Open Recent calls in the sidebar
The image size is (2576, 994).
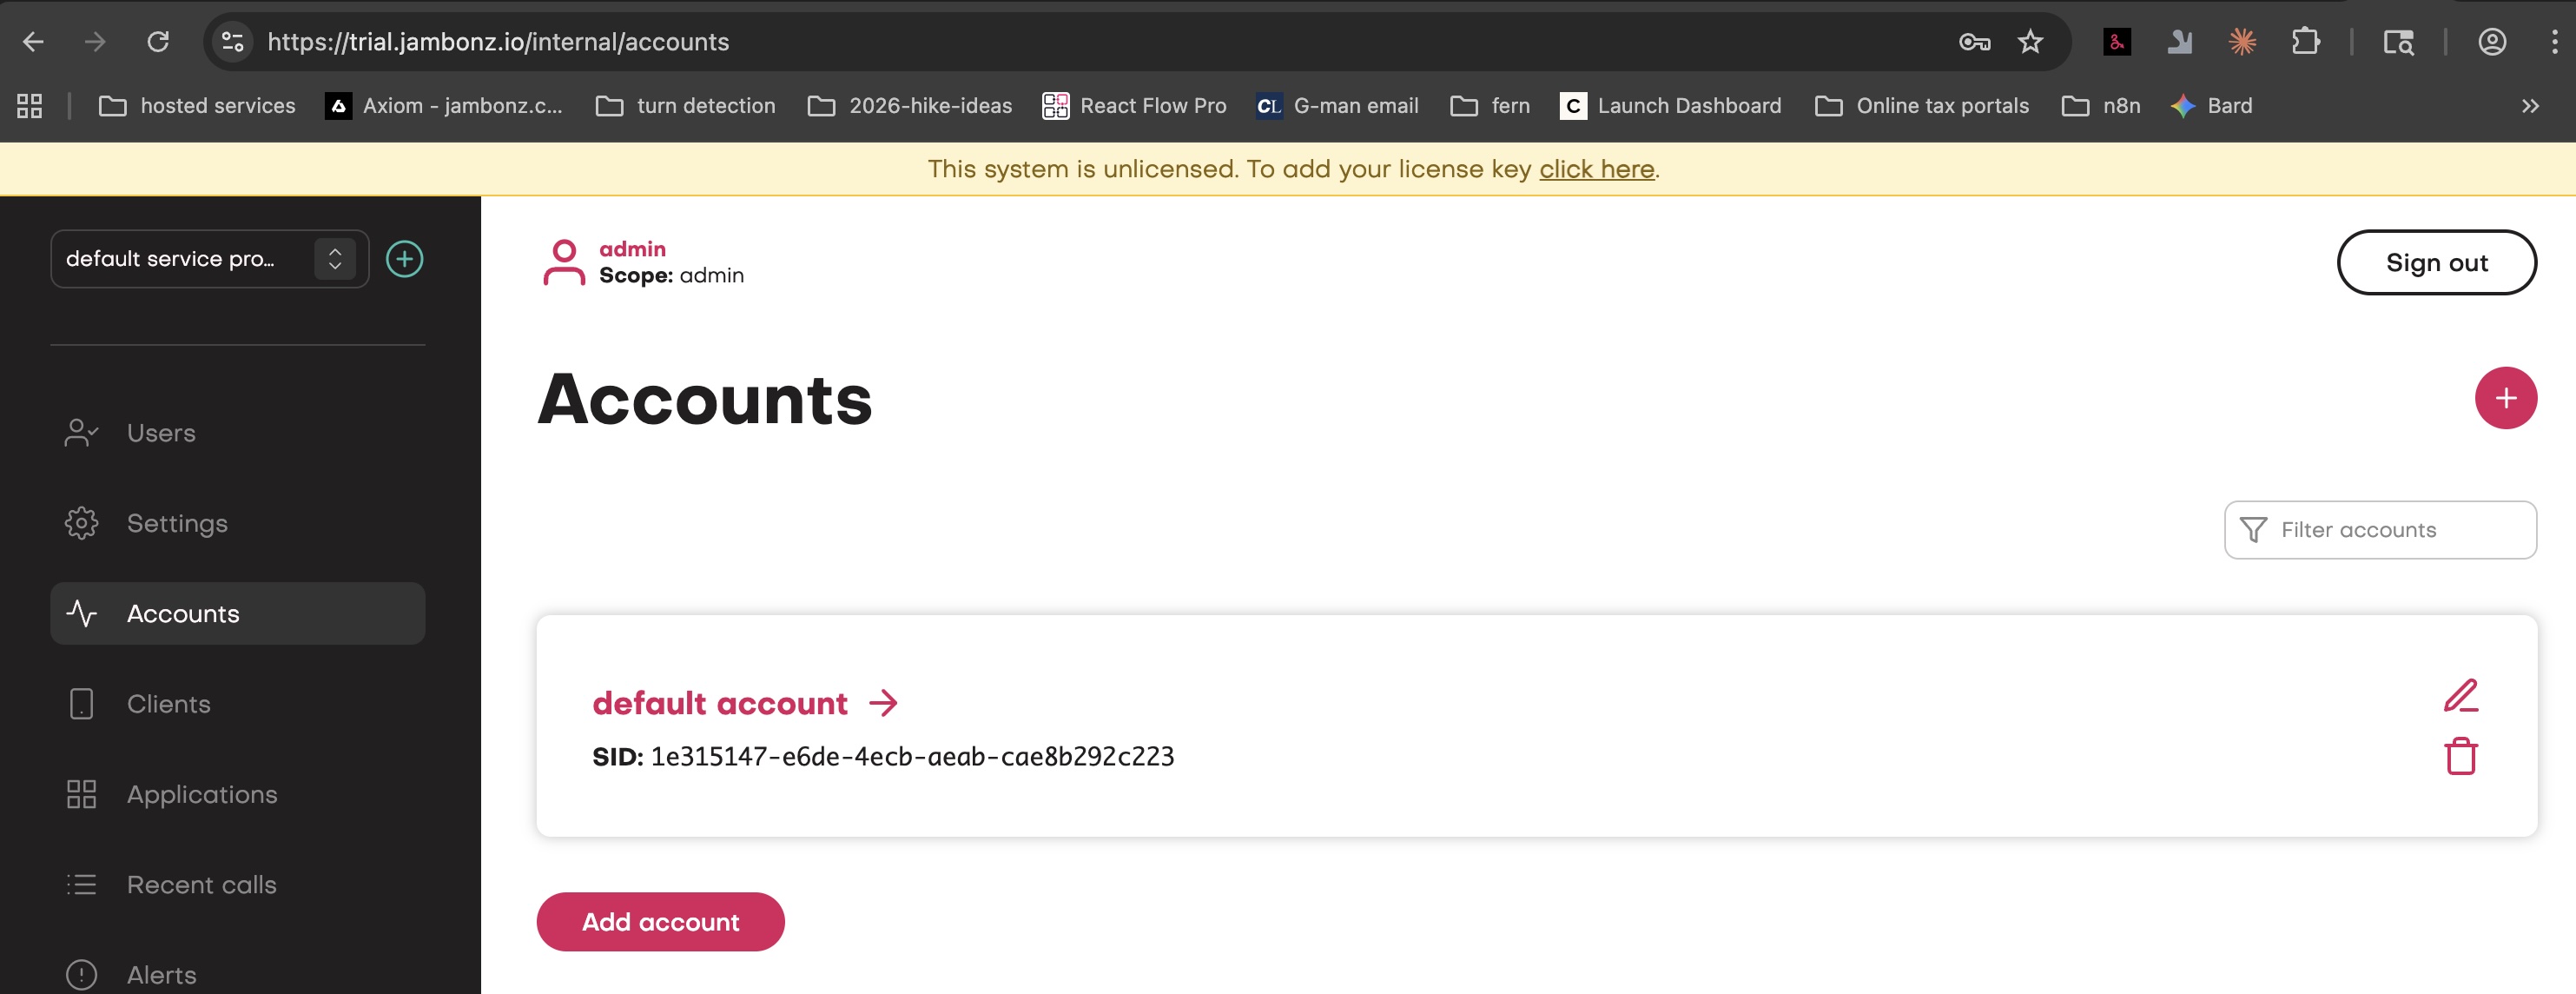click(201, 884)
